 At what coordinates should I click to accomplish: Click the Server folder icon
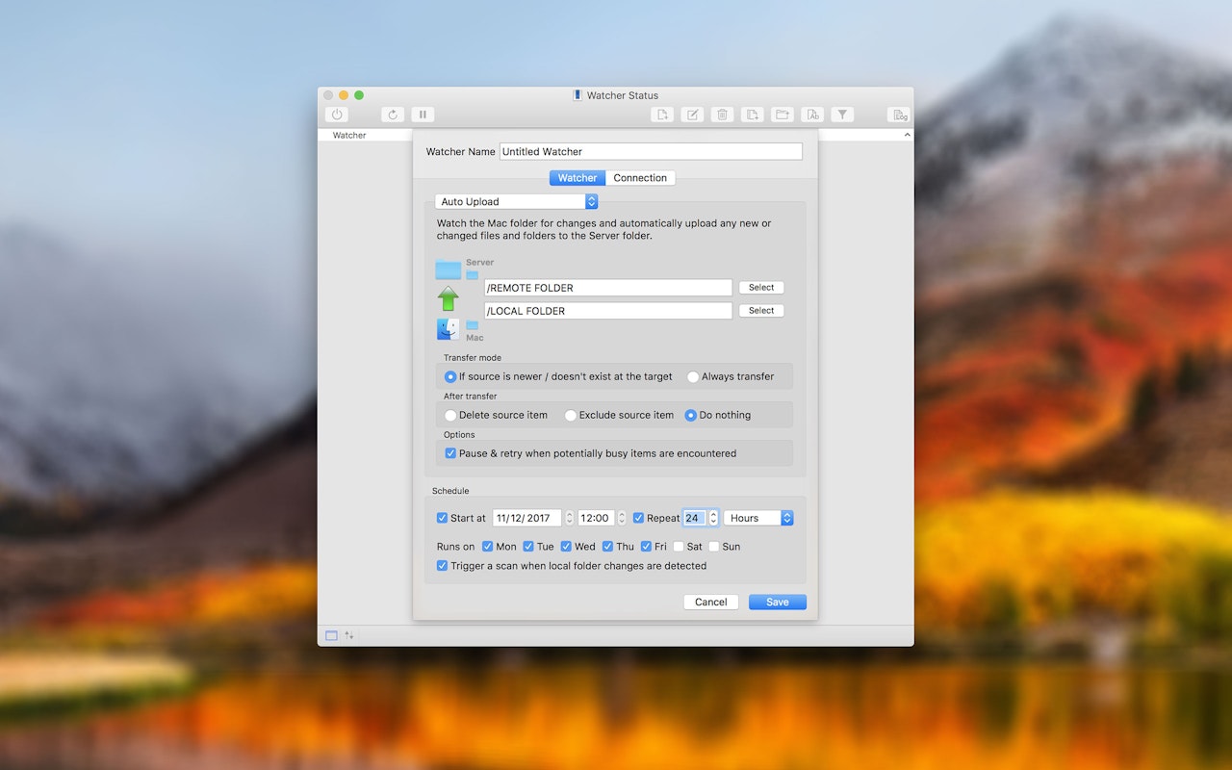point(448,269)
